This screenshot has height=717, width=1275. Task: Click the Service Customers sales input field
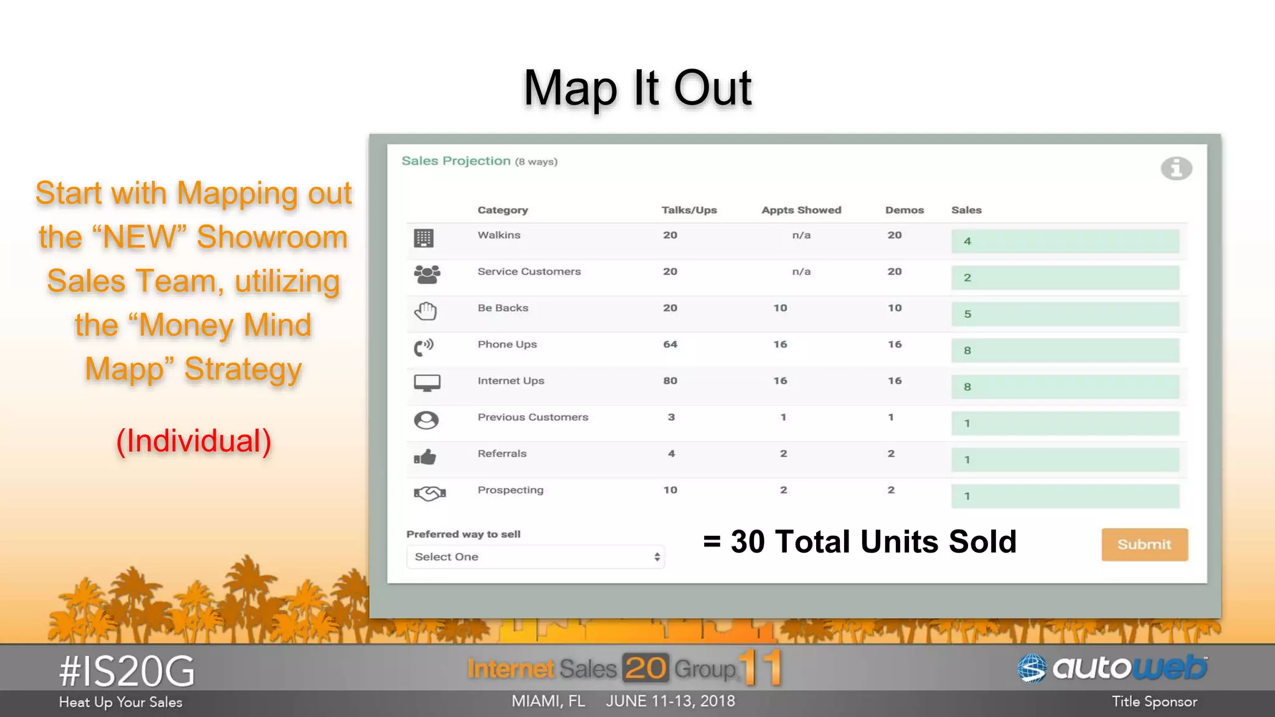tap(1065, 278)
